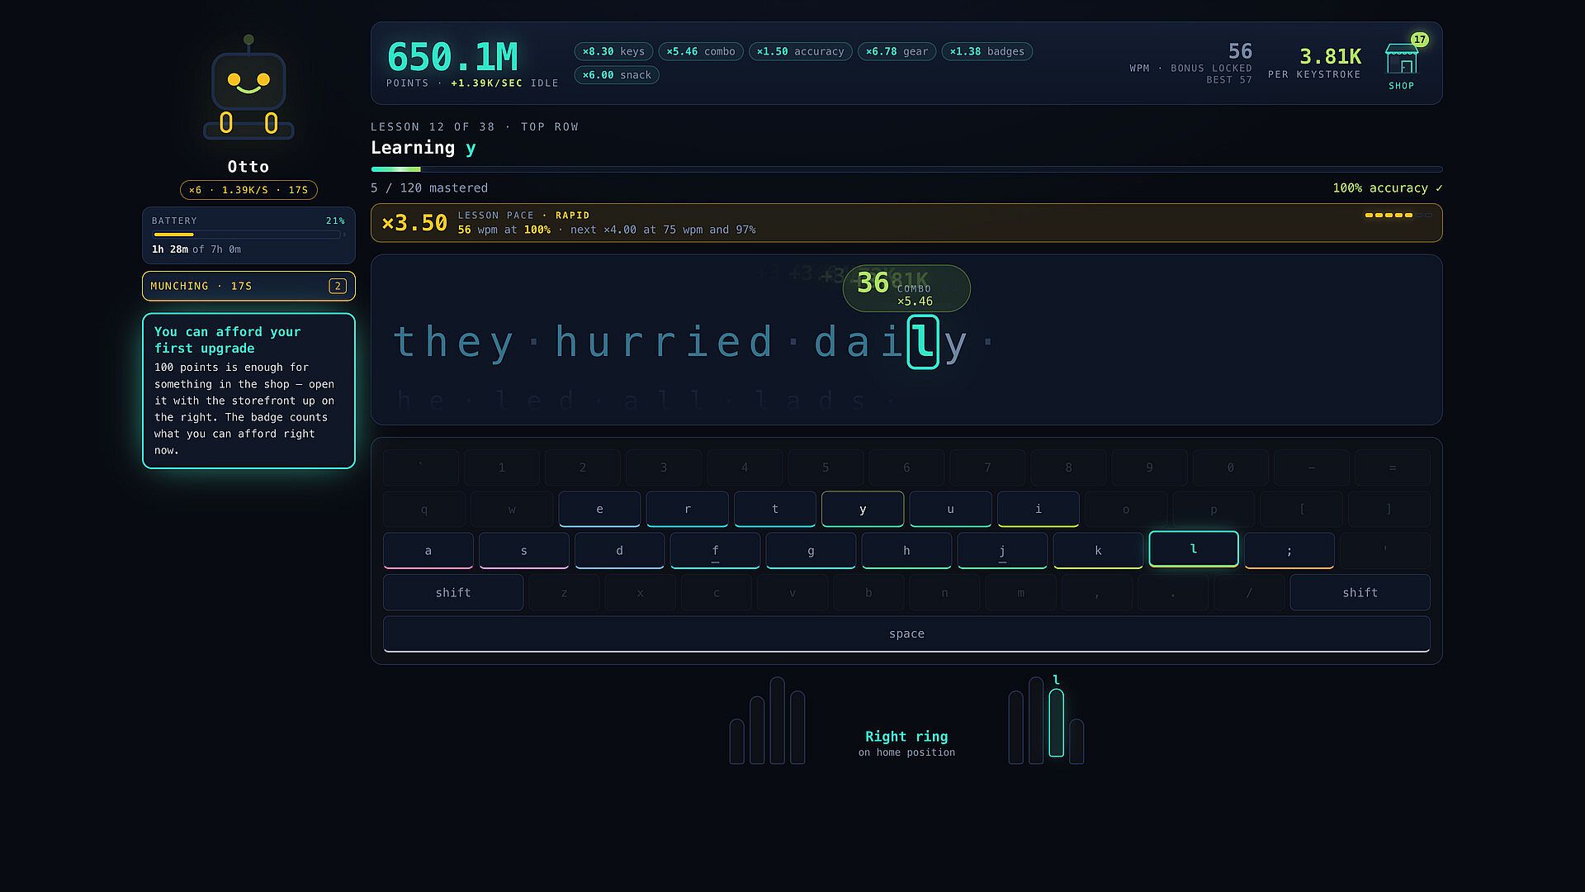Click the lesson mastery progress bar
The image size is (1585, 892).
coord(906,169)
